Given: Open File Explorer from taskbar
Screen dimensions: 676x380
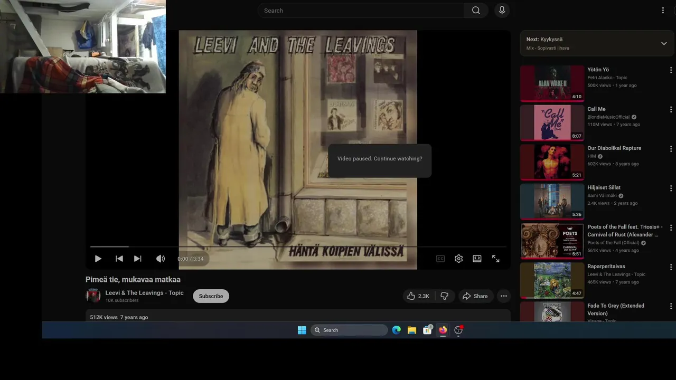Looking at the screenshot, I should click(x=412, y=330).
